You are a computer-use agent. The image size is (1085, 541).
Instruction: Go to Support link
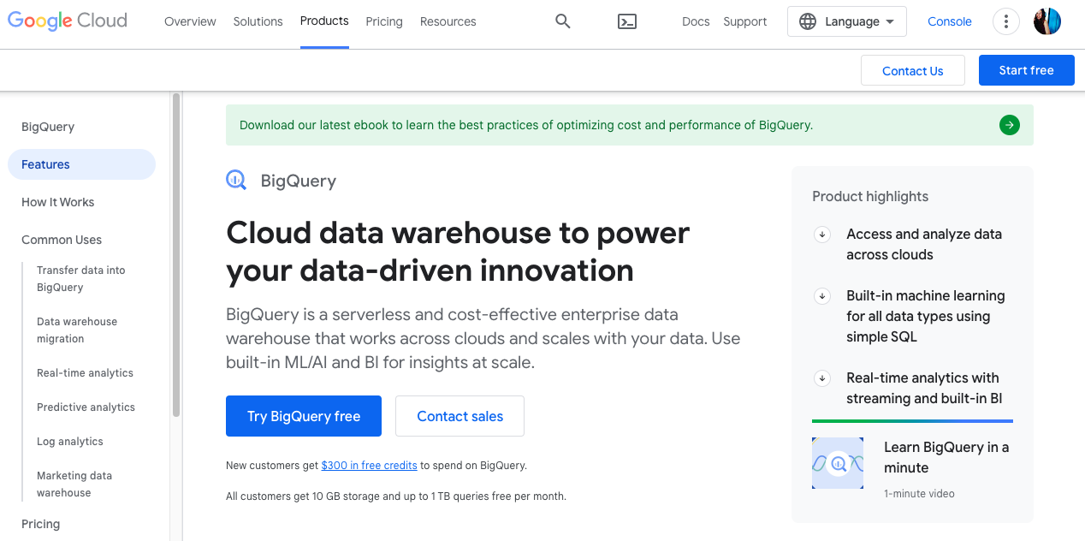744,21
